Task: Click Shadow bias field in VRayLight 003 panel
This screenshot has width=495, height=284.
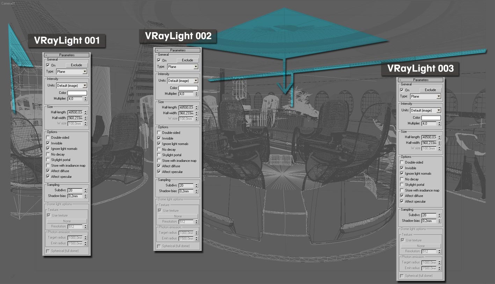Action: point(429,221)
